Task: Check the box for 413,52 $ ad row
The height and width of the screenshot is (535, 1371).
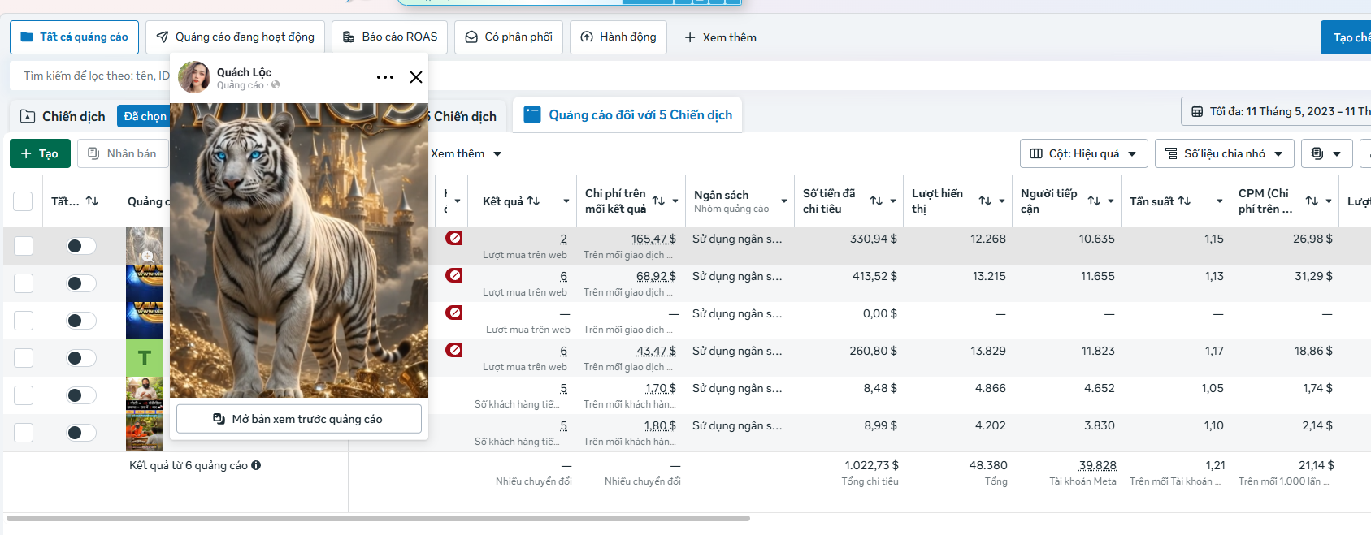Action: [24, 283]
